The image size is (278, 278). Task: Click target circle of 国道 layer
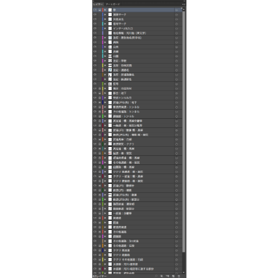pos(176,223)
